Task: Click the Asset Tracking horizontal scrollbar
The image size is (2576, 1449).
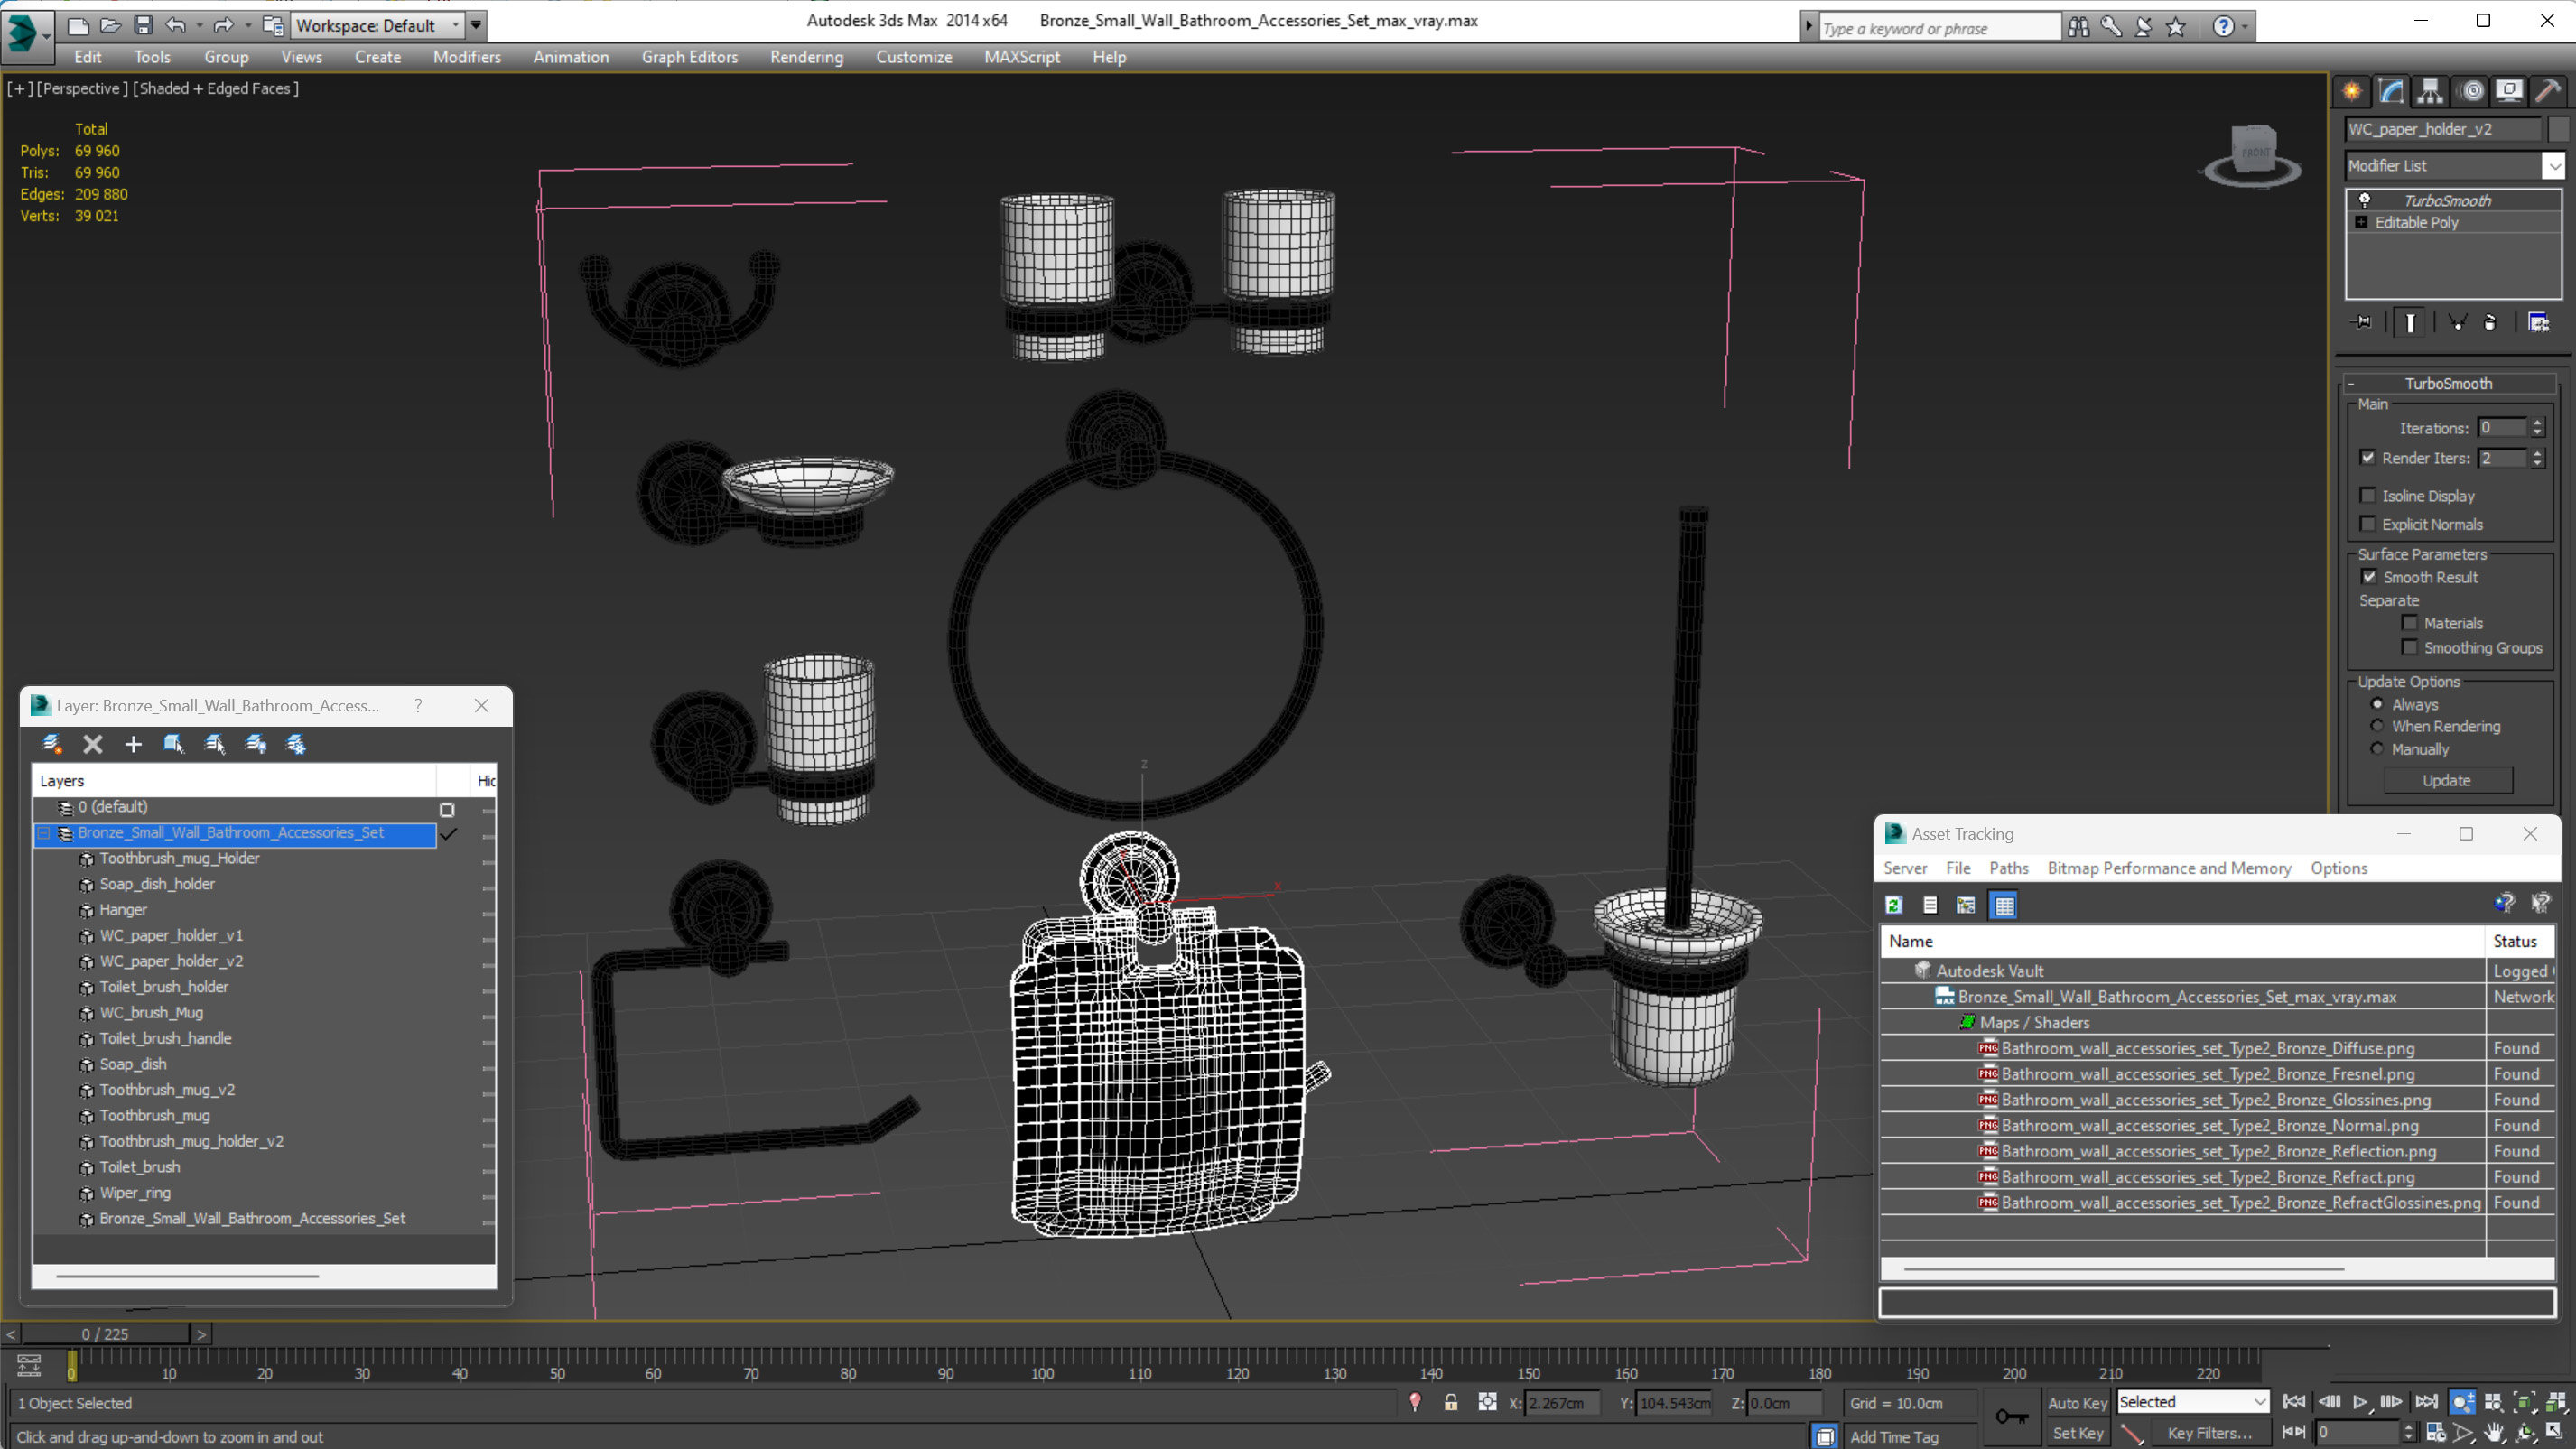Action: pyautogui.click(x=2124, y=1268)
